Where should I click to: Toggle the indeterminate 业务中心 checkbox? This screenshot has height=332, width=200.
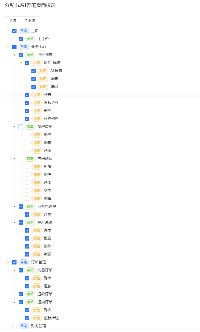(x=14, y=47)
